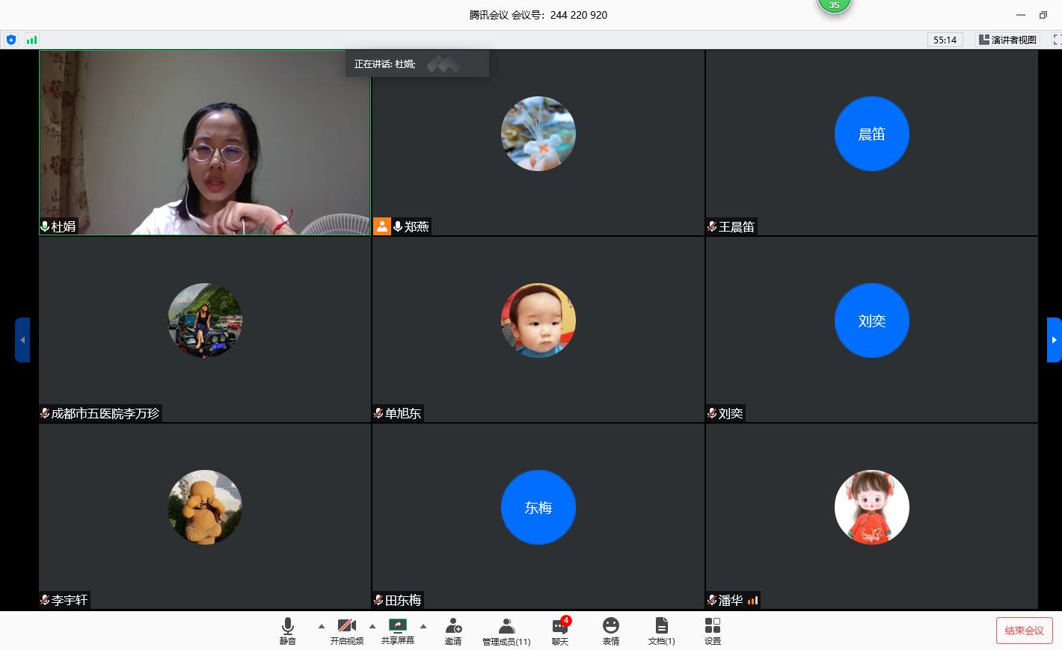The width and height of the screenshot is (1062, 650).
Task: Click the orange host icon beside 郑燕
Action: (382, 226)
